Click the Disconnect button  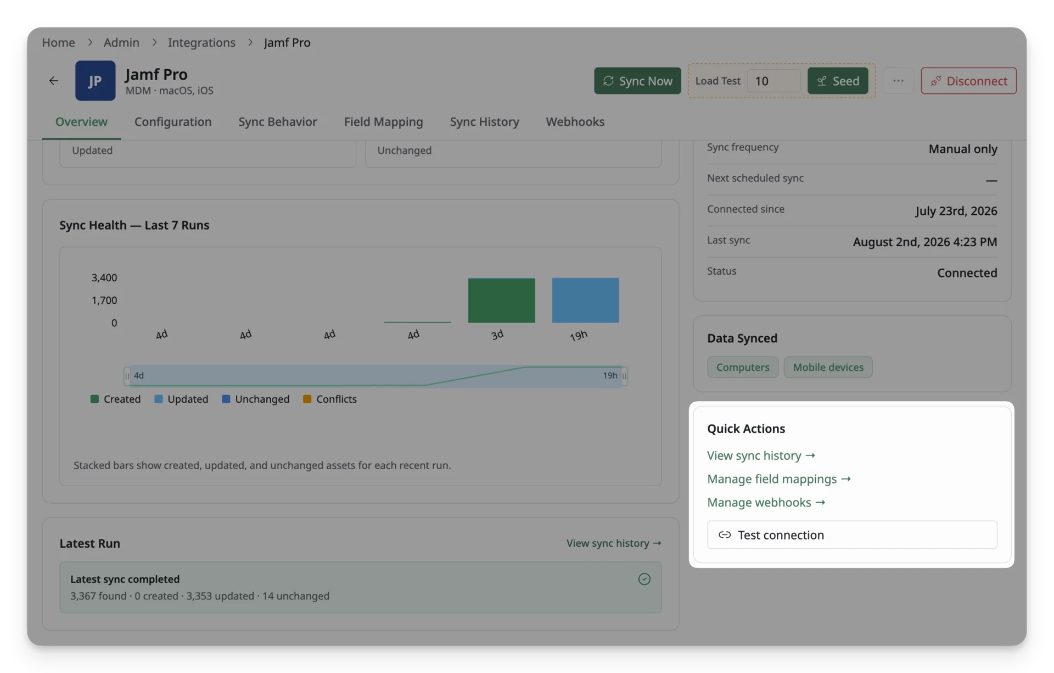(x=968, y=81)
